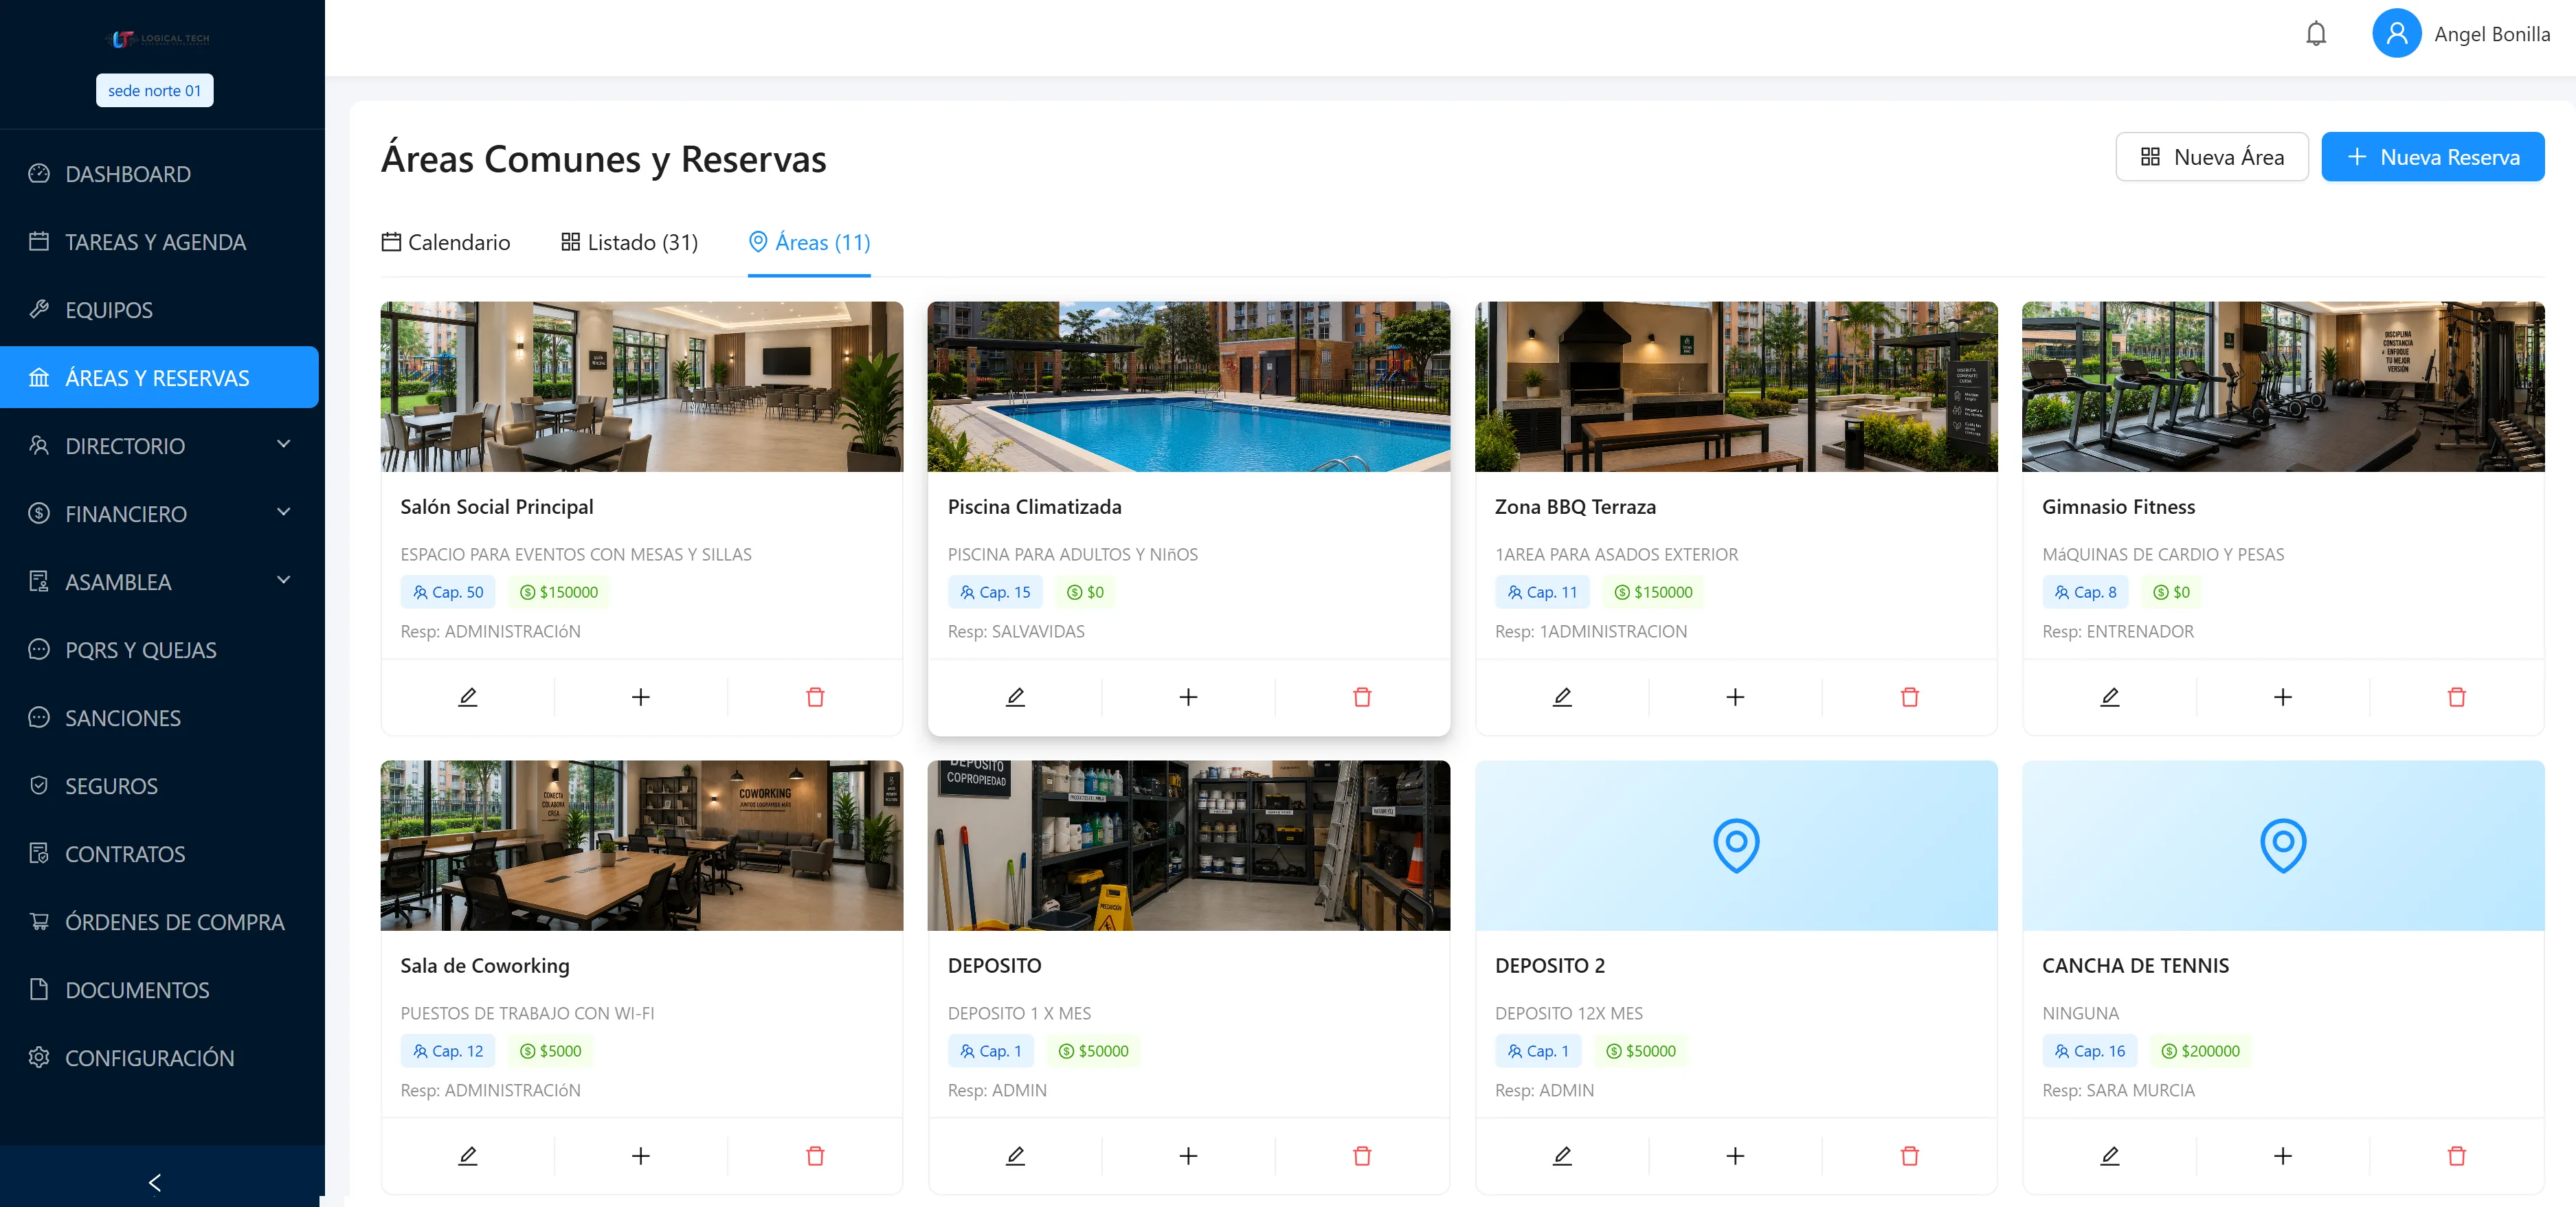This screenshot has height=1207, width=2576.
Task: Add reservation to Zona BBQ Terraza card
Action: [x=1735, y=697]
